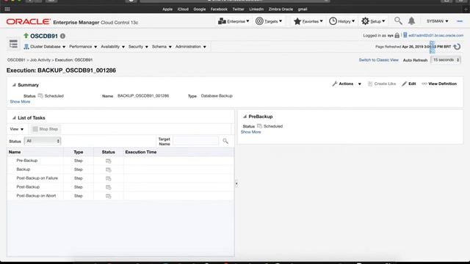Open the hamburger navigation menu
Image resolution: width=470 pixels, height=264 pixels.
13,44
